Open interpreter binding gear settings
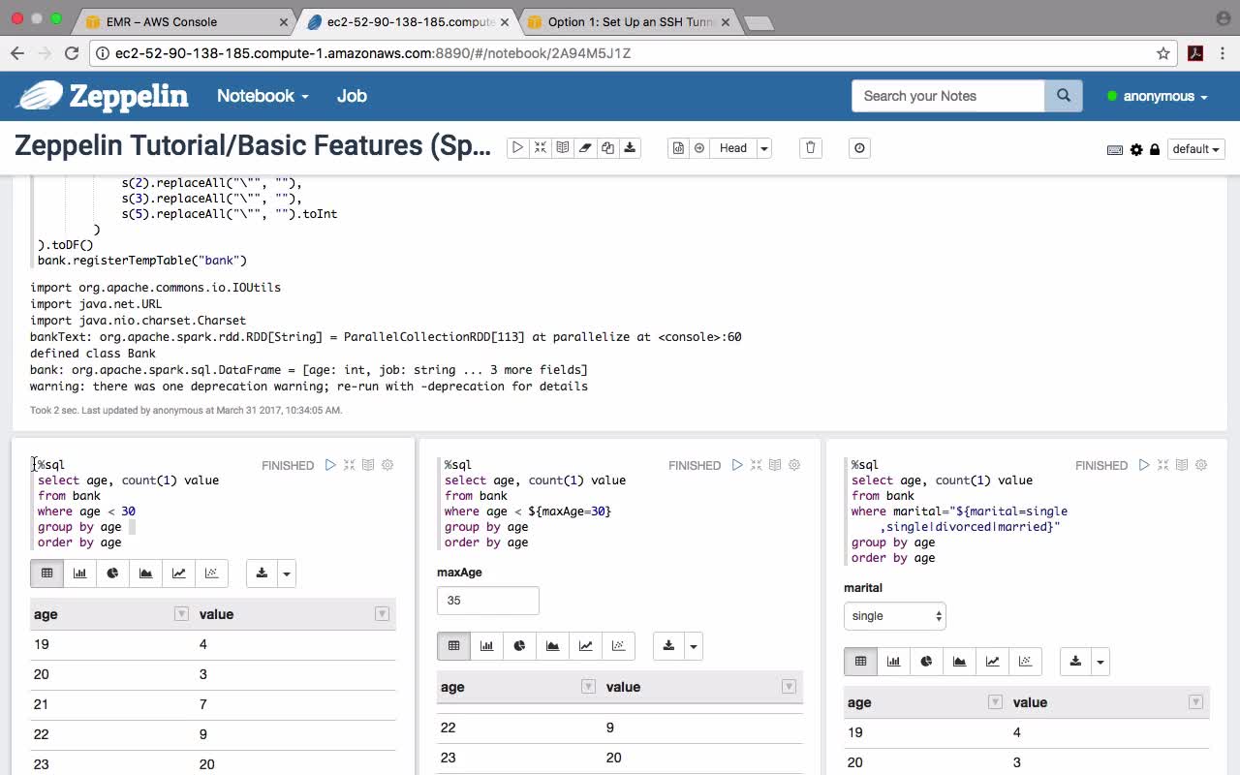The width and height of the screenshot is (1240, 775). pos(1136,149)
